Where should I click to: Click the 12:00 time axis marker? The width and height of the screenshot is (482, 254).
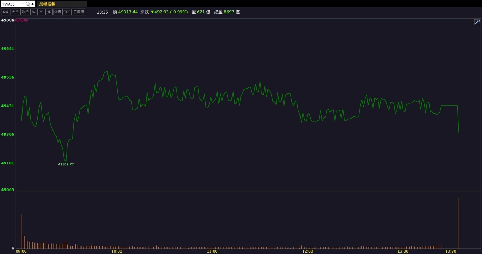(308, 252)
